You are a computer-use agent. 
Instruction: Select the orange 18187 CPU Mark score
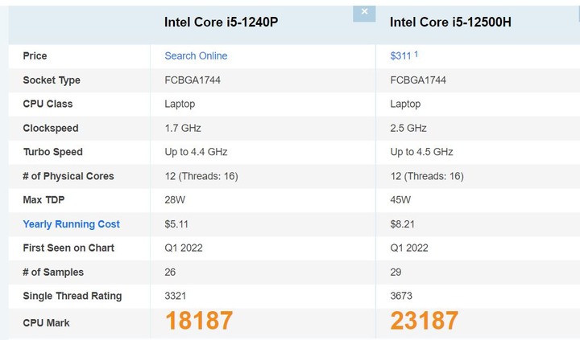pos(199,321)
